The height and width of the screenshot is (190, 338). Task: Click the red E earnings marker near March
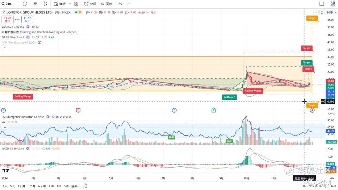point(78,110)
